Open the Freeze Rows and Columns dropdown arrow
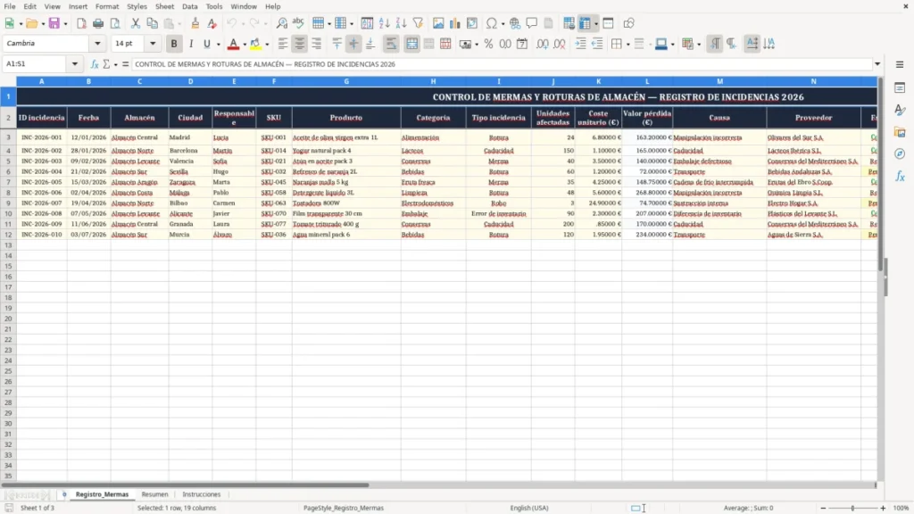Viewport: 914px width, 514px height. coord(595,24)
